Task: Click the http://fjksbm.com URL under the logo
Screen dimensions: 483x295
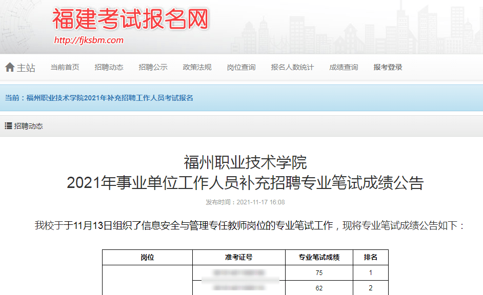Action: click(x=89, y=40)
